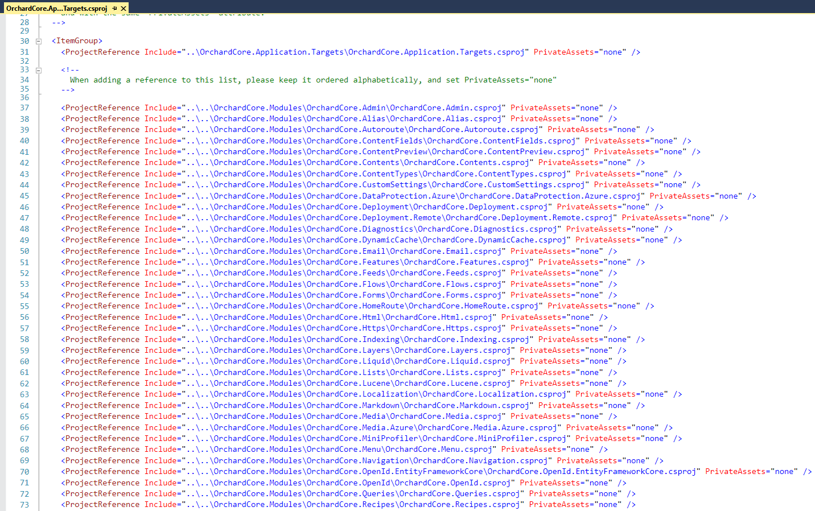
Task: Click the OrchardCore.Application.Targets.csproj reference line
Action: tap(351, 52)
